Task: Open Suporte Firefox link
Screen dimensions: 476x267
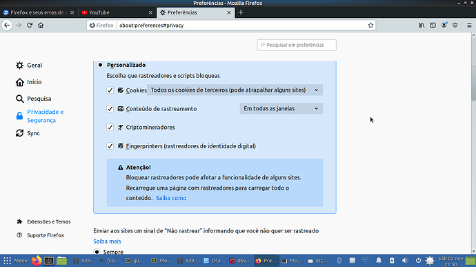Action: [x=41, y=235]
